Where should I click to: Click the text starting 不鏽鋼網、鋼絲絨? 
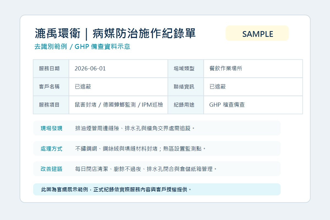[x=141, y=148]
